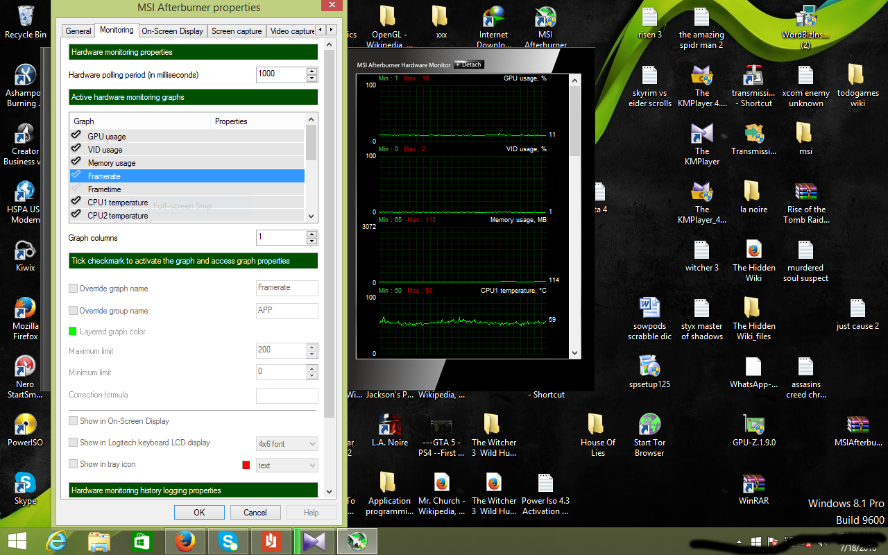
Task: Open Screen capture tab
Action: (x=237, y=31)
